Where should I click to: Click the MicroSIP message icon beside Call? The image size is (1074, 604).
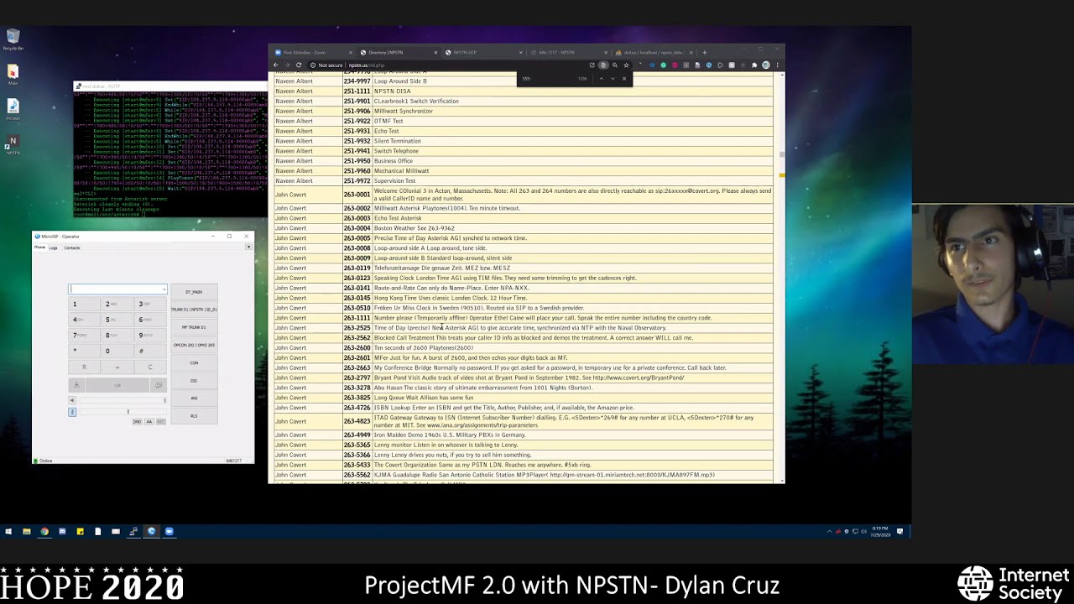point(159,385)
